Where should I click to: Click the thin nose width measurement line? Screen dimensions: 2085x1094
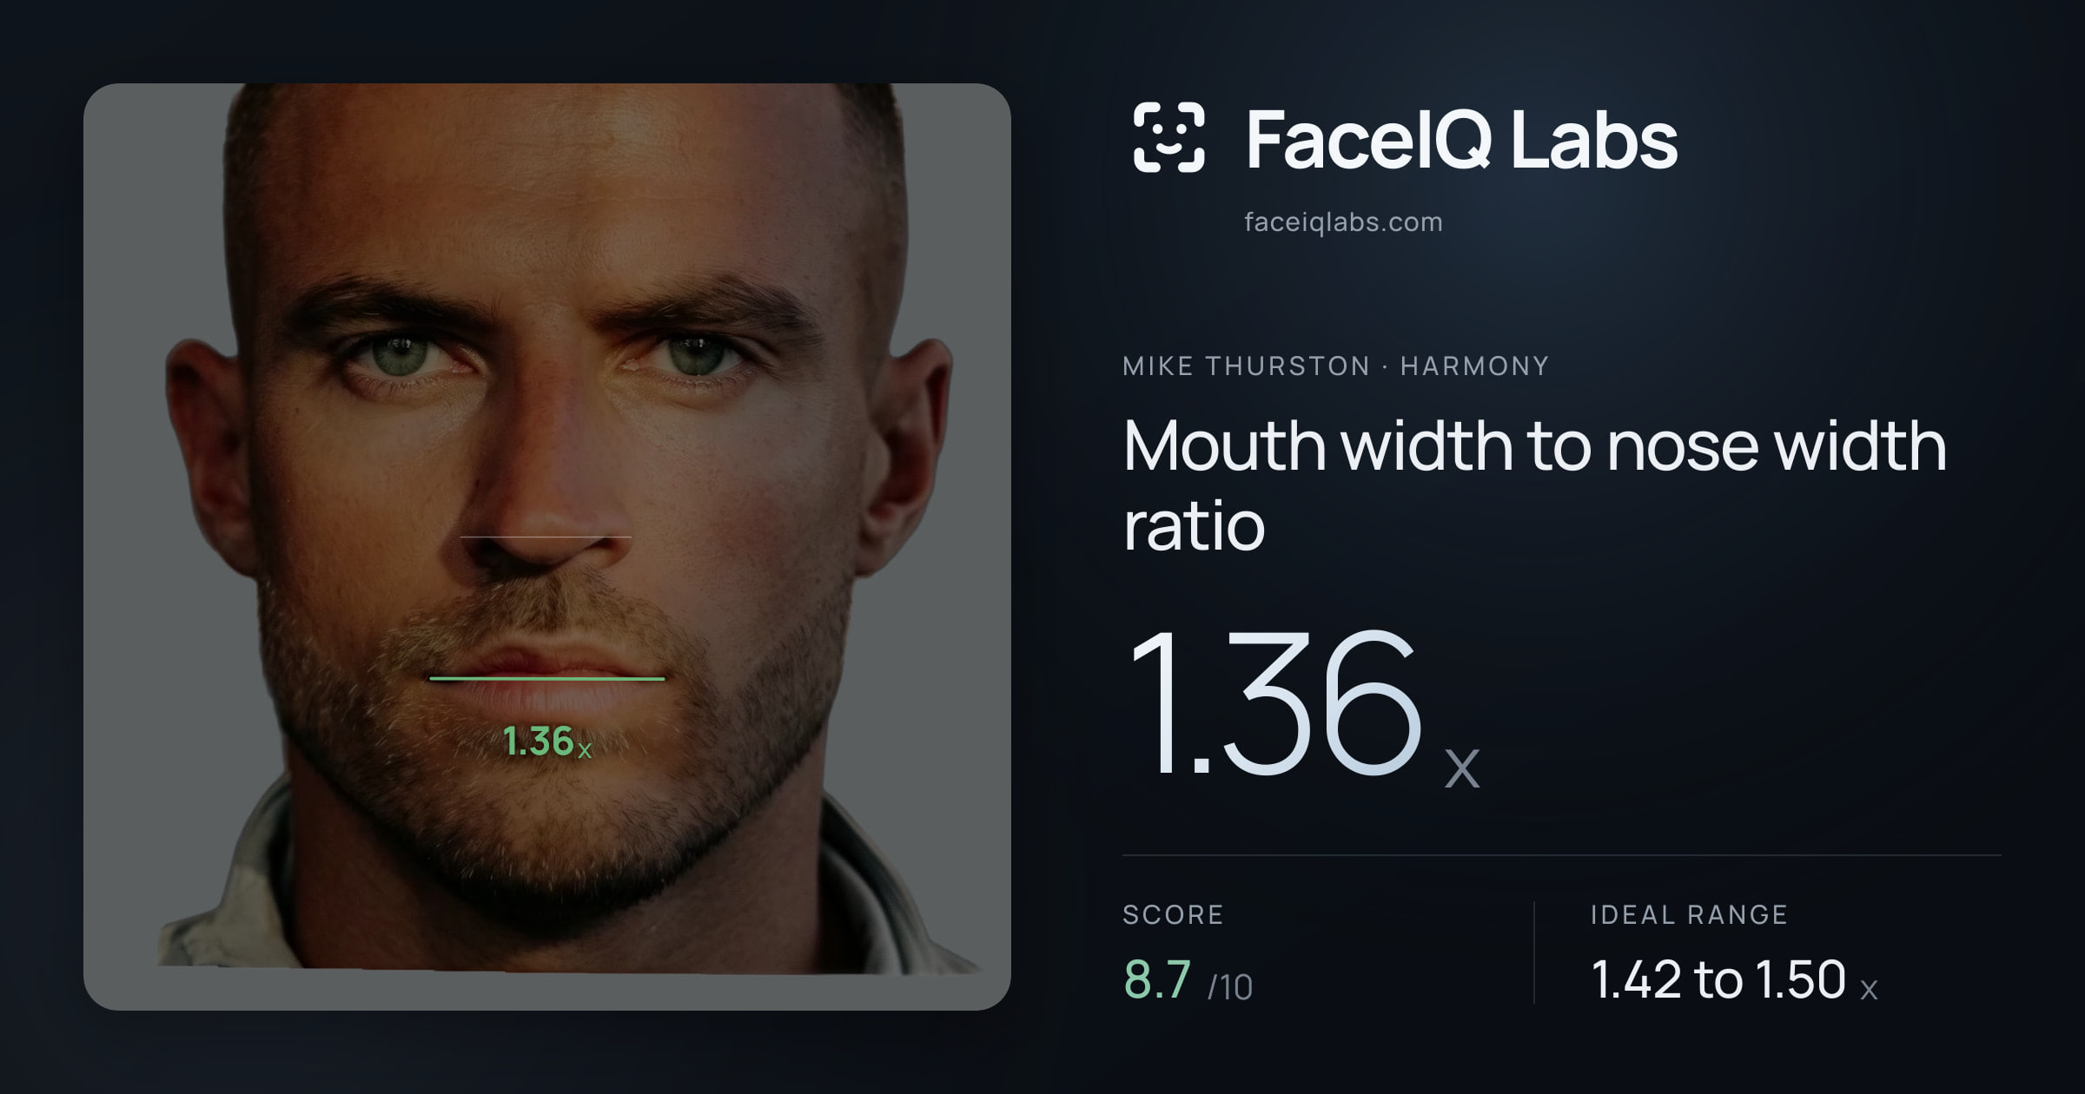tap(546, 537)
